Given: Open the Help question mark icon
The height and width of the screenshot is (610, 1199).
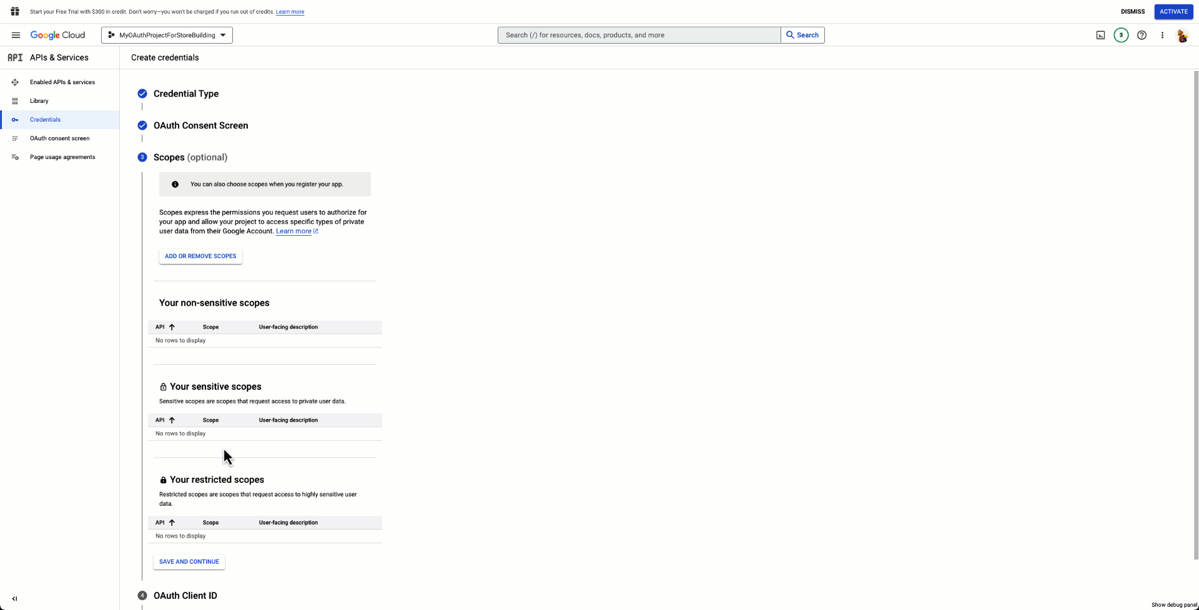Looking at the screenshot, I should click(x=1142, y=35).
